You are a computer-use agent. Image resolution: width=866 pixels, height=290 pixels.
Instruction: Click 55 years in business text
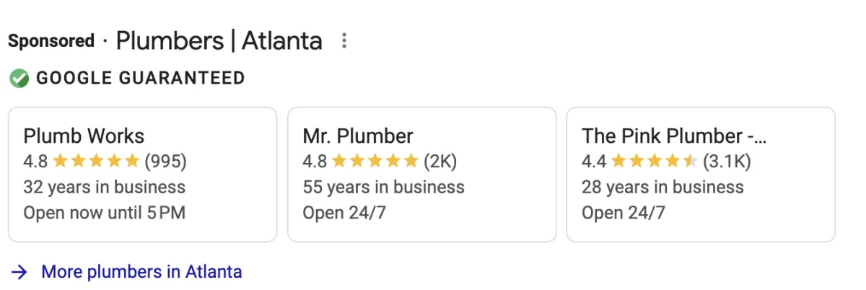(x=383, y=188)
